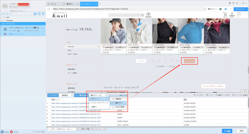This screenshot has width=249, height=134.
Task: Click the PREV pagination button
Action: 141,61
